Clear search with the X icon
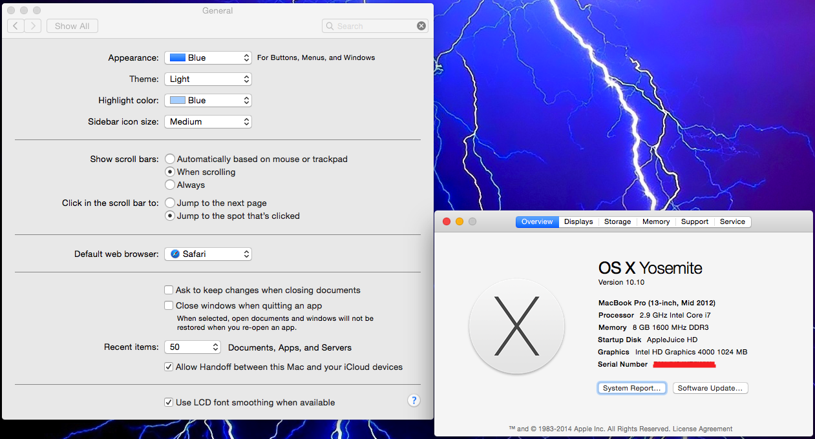This screenshot has height=439, width=815. coord(421,26)
